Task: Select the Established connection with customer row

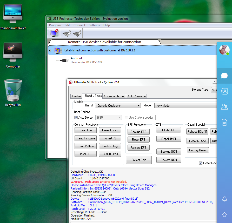Action: [x=132, y=50]
